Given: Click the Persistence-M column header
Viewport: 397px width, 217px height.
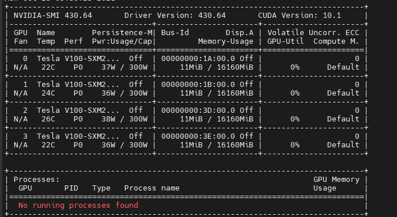Looking at the screenshot, I should point(122,33).
